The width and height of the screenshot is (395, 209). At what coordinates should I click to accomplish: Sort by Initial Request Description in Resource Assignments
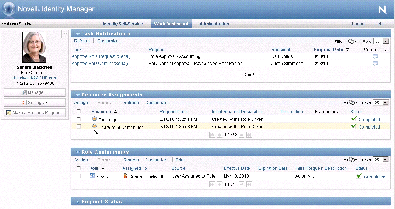[x=237, y=112]
